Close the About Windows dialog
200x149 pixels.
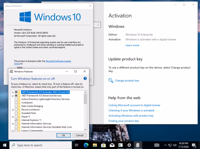[x=90, y=6]
